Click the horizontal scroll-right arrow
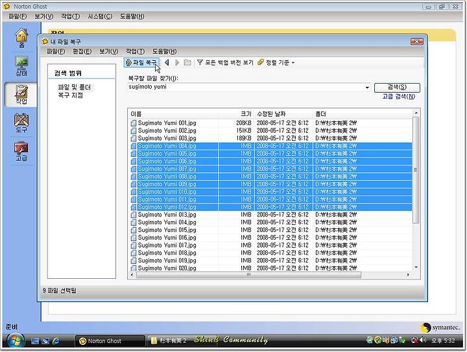 [408, 275]
